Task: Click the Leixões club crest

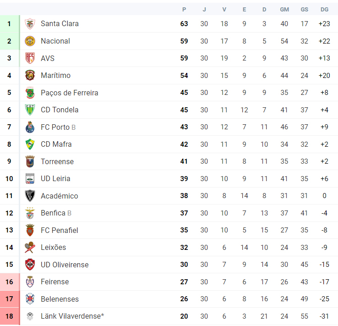Action: 30,247
